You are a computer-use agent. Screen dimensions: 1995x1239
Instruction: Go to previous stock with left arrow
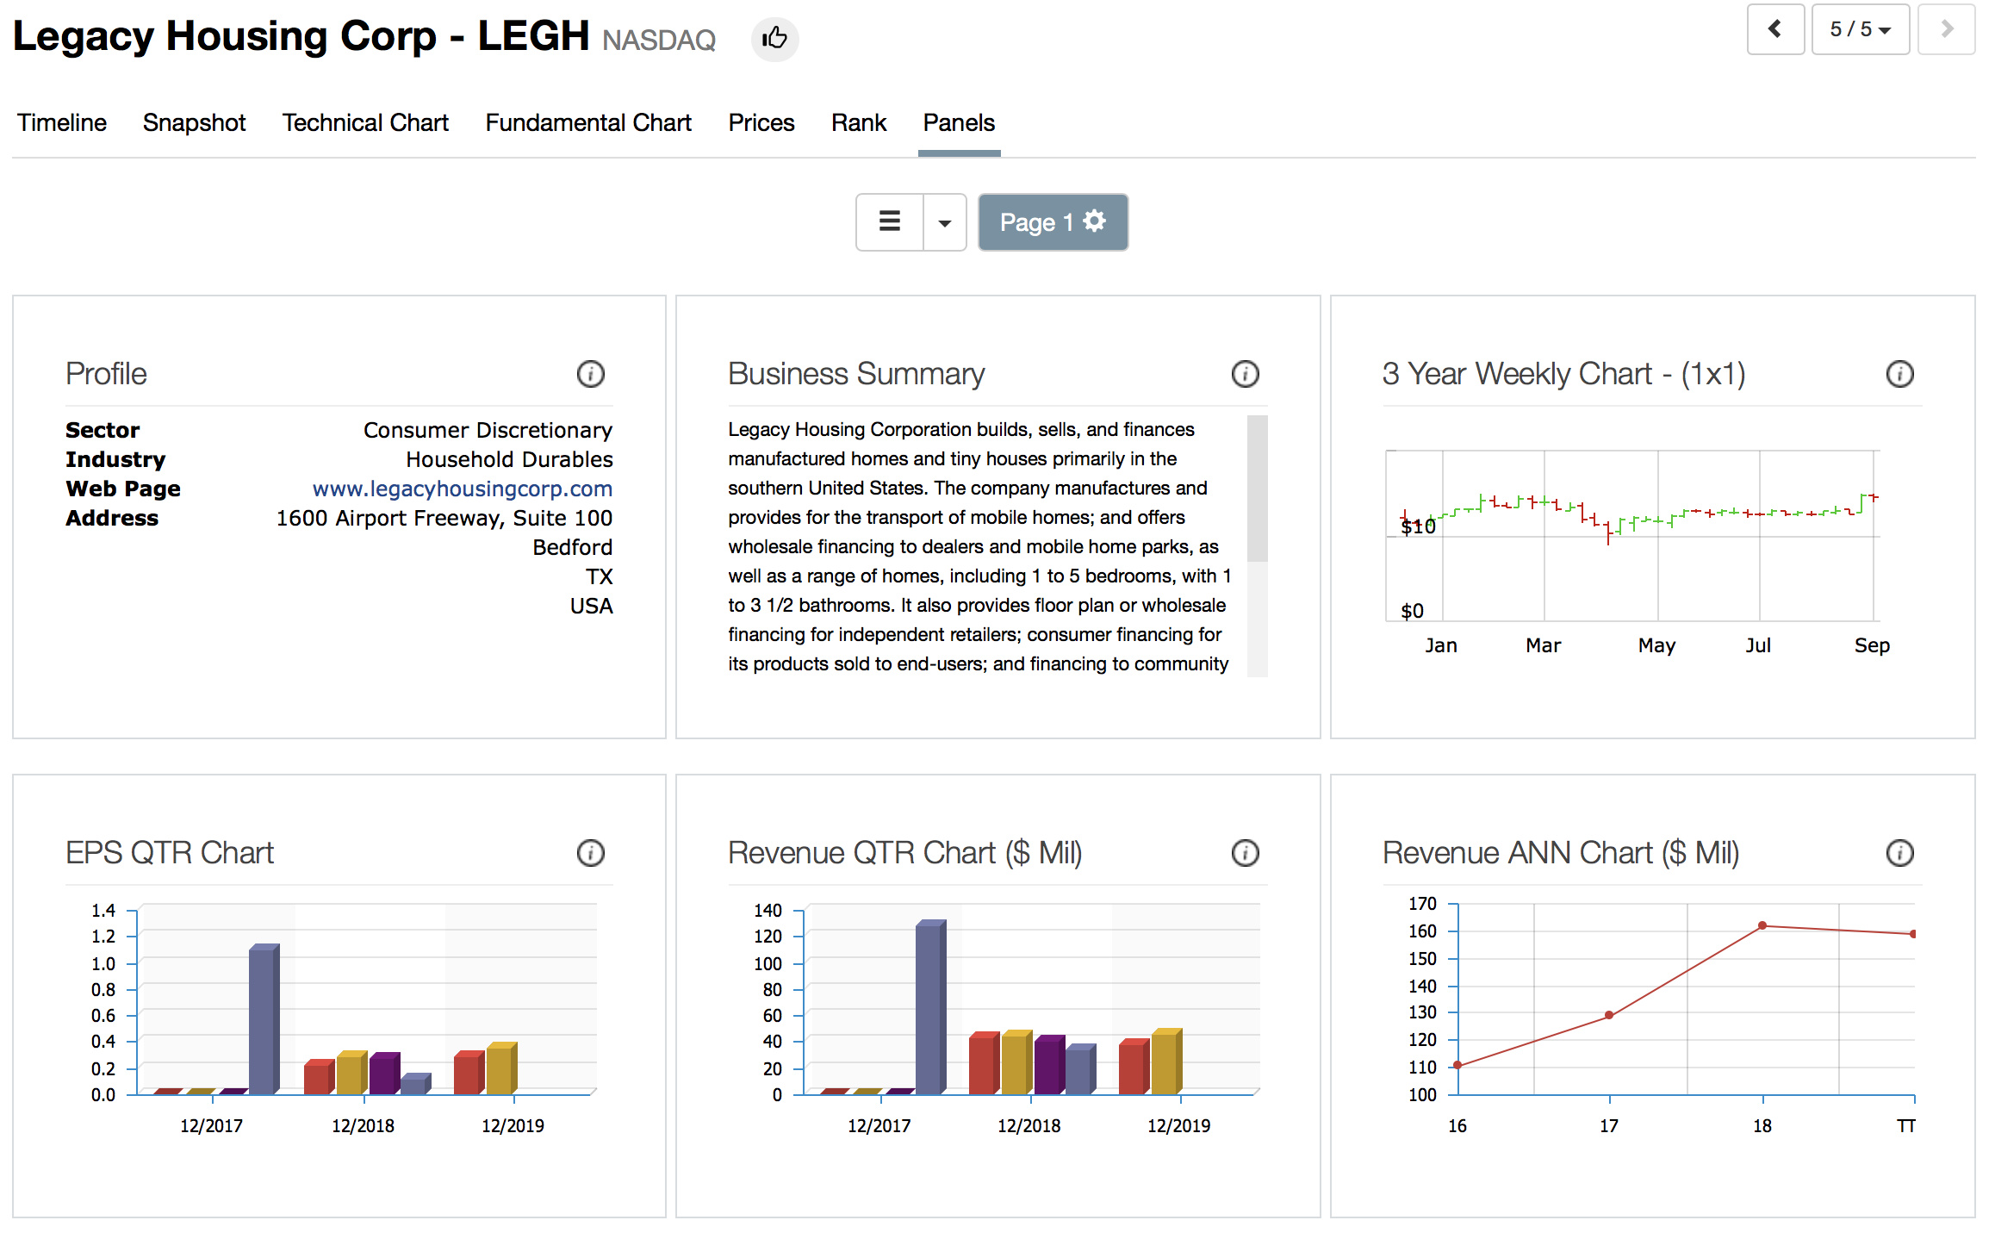point(1774,29)
